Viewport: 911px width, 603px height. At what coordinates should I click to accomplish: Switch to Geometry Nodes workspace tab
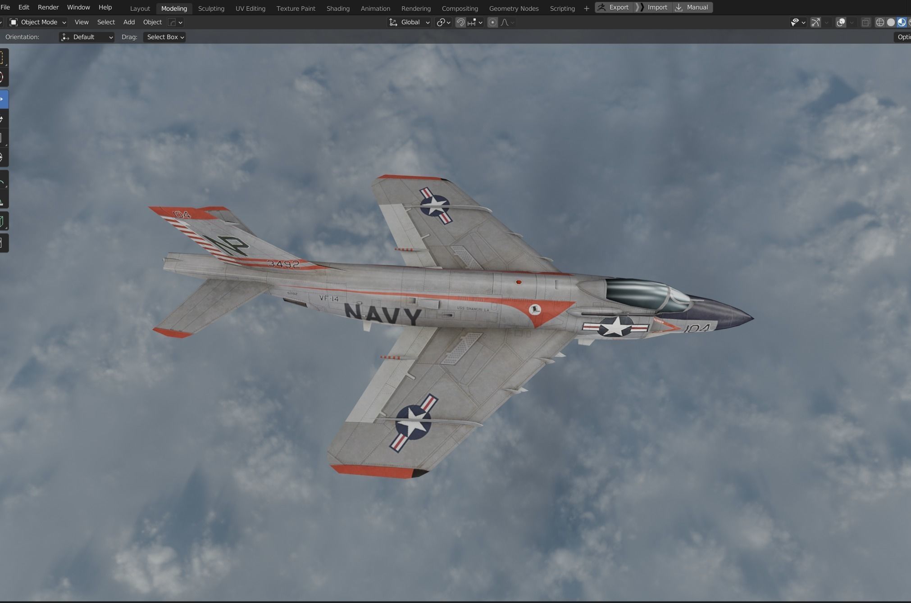coord(514,9)
